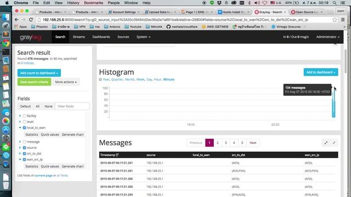The height and width of the screenshot is (197, 351).
Task: Toggle timestamp sort order icon
Action: point(117,155)
